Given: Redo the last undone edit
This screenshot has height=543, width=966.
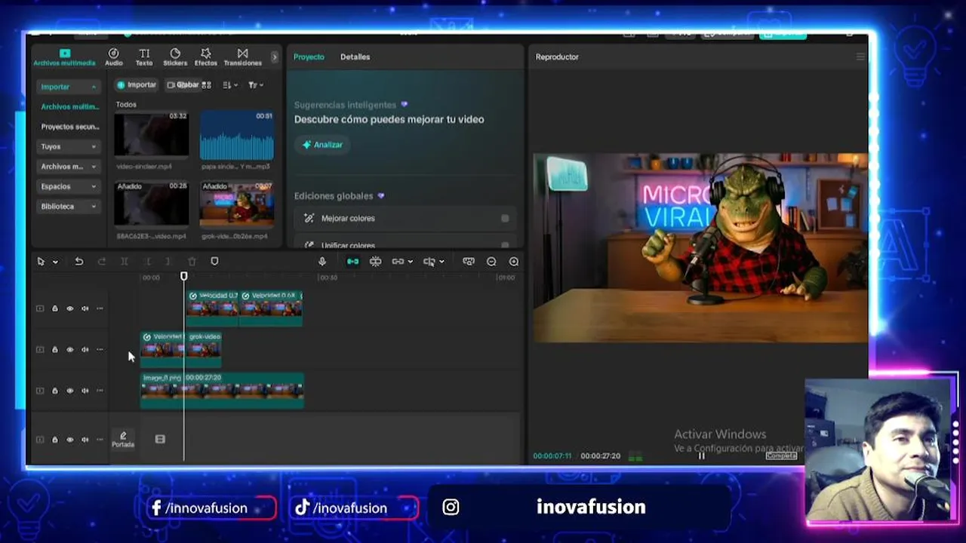Looking at the screenshot, I should click(x=102, y=262).
